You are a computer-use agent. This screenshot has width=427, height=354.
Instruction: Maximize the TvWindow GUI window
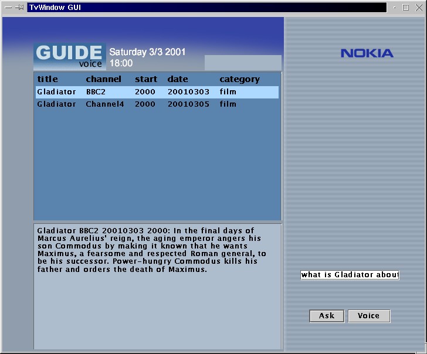click(406, 8)
